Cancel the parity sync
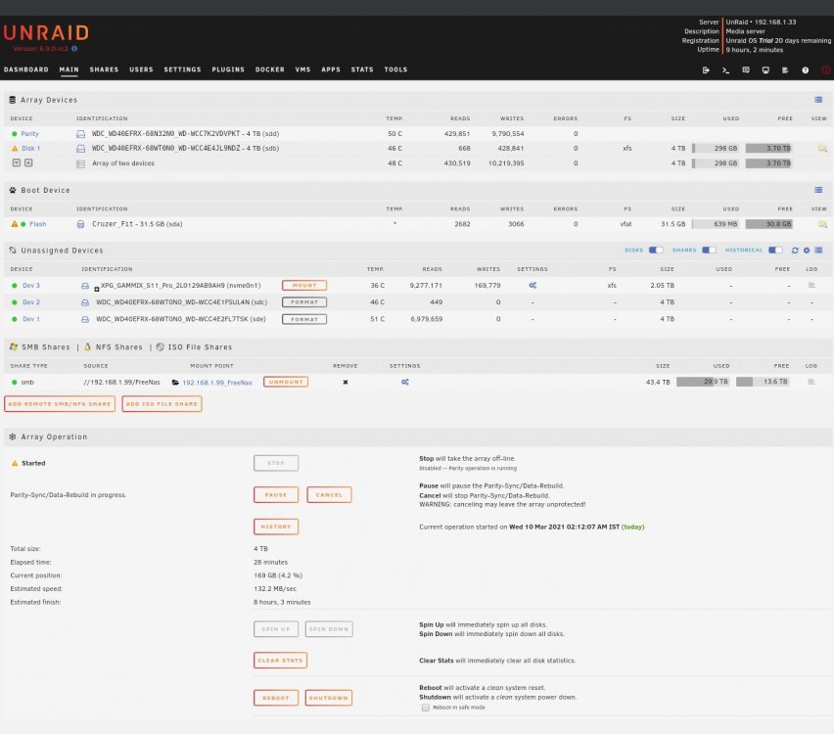Screen dimensions: 834x734 pyautogui.click(x=329, y=494)
